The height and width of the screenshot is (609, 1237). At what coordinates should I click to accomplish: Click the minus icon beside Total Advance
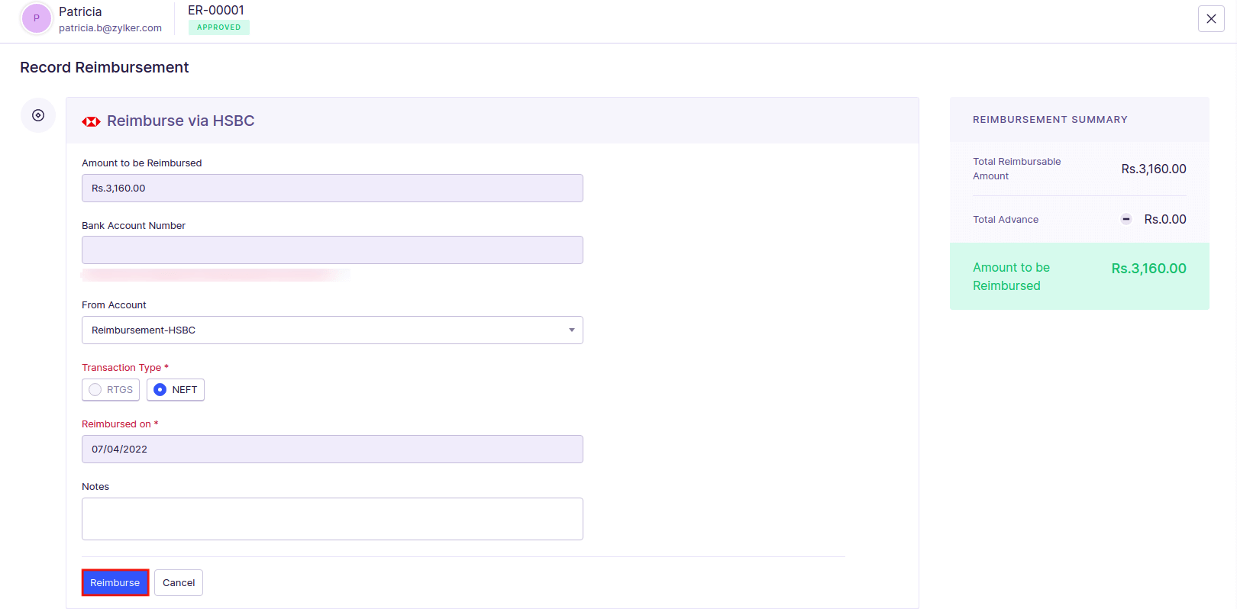1126,219
